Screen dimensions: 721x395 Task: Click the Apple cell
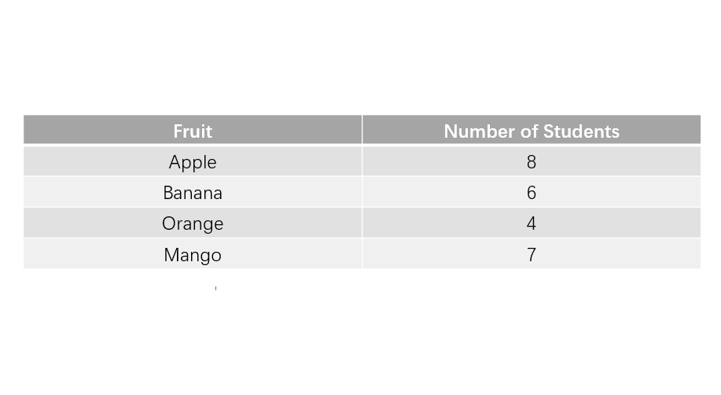point(193,161)
